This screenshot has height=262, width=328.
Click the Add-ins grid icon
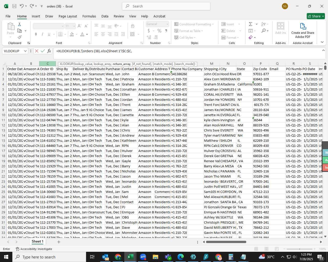pos(281,26)
